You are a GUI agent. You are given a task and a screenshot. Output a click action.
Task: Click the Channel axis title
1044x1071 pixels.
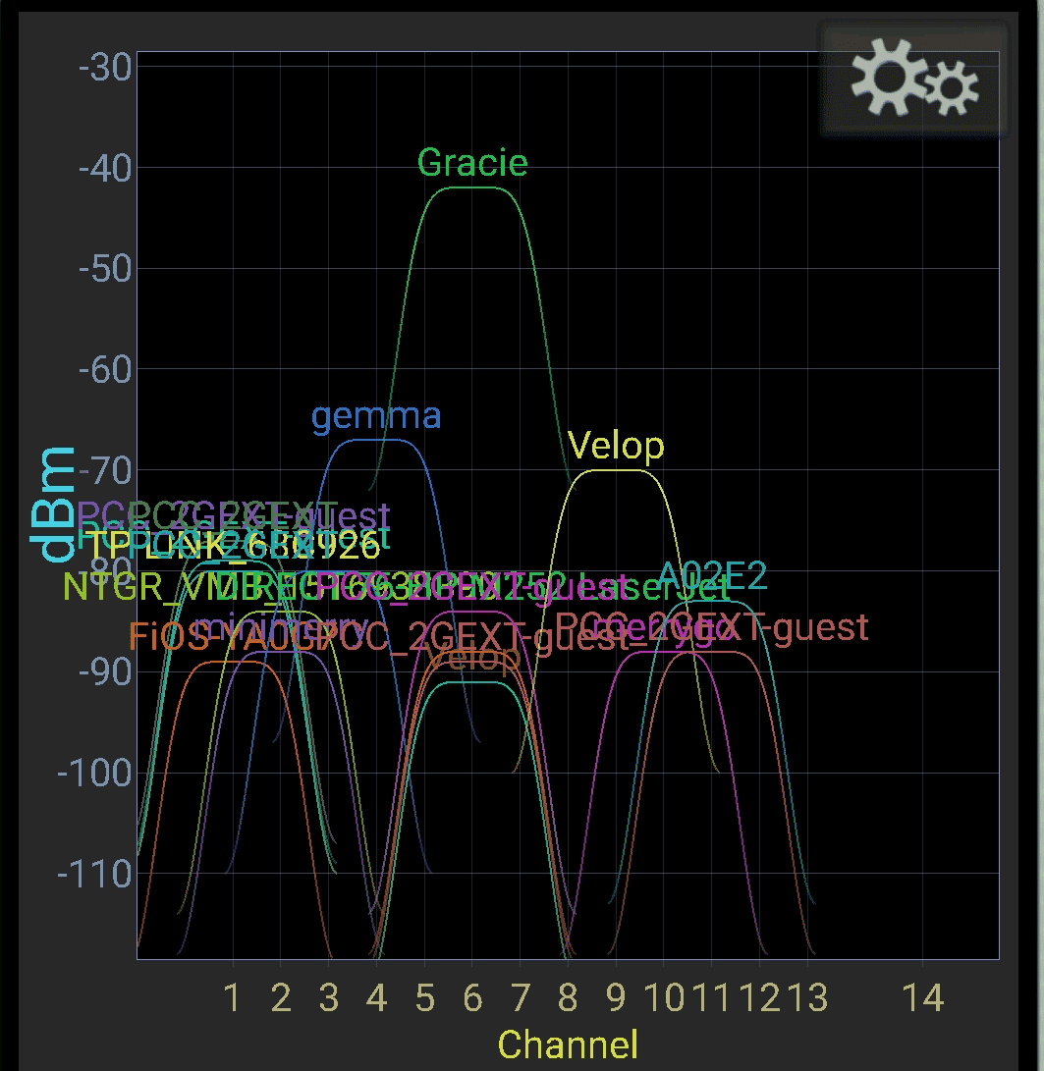pos(568,1044)
